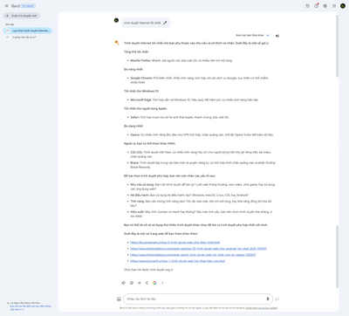Open the account profile avatar in header
Screen dimensions: 349x316
(343, 6)
